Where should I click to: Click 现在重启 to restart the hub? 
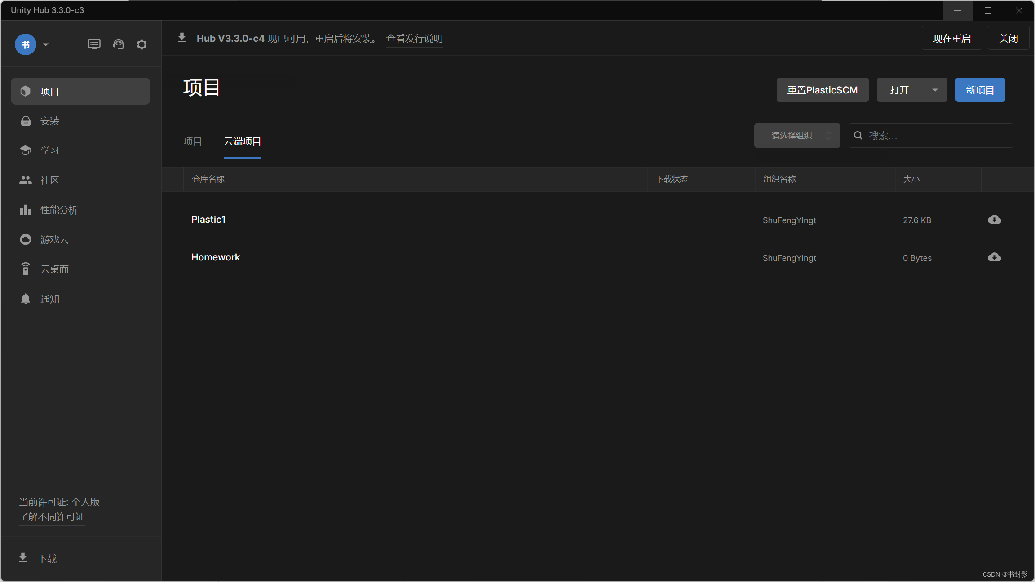click(951, 39)
